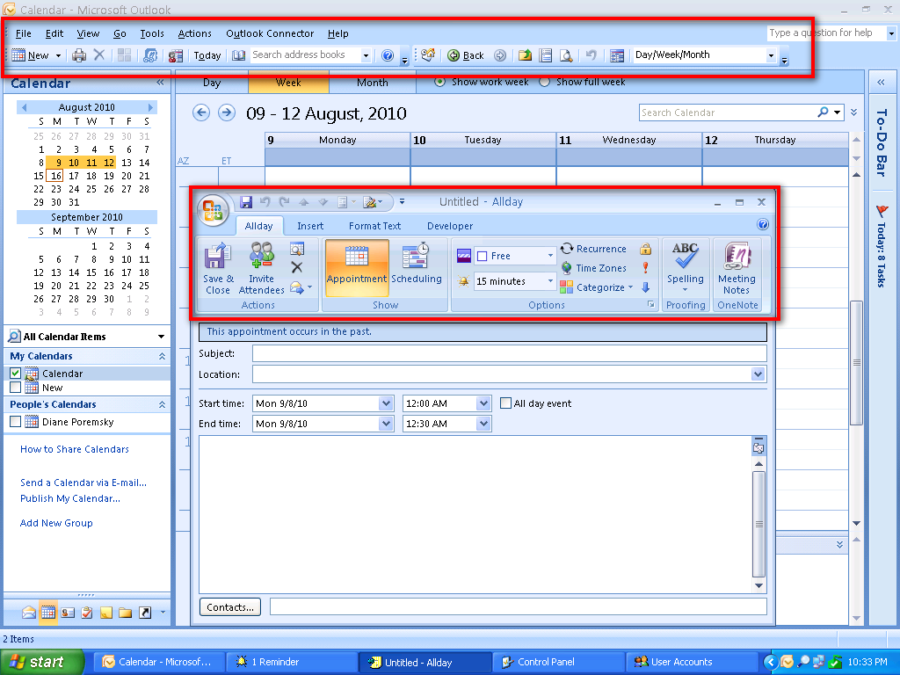Switch to the Insert ribbon tab
900x675 pixels.
310,226
